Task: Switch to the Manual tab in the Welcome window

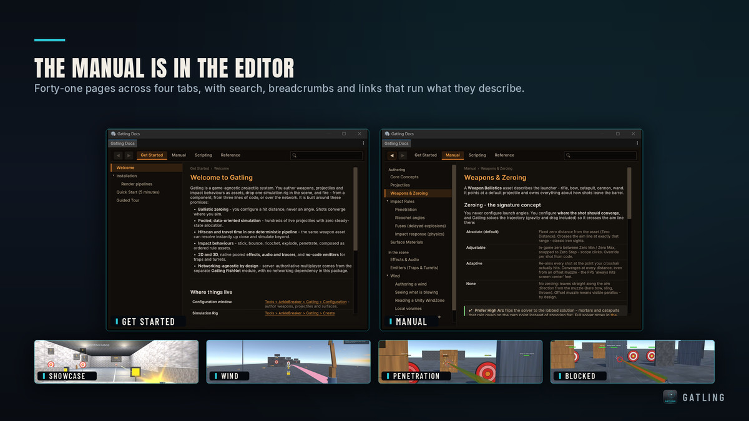Action: [179, 155]
